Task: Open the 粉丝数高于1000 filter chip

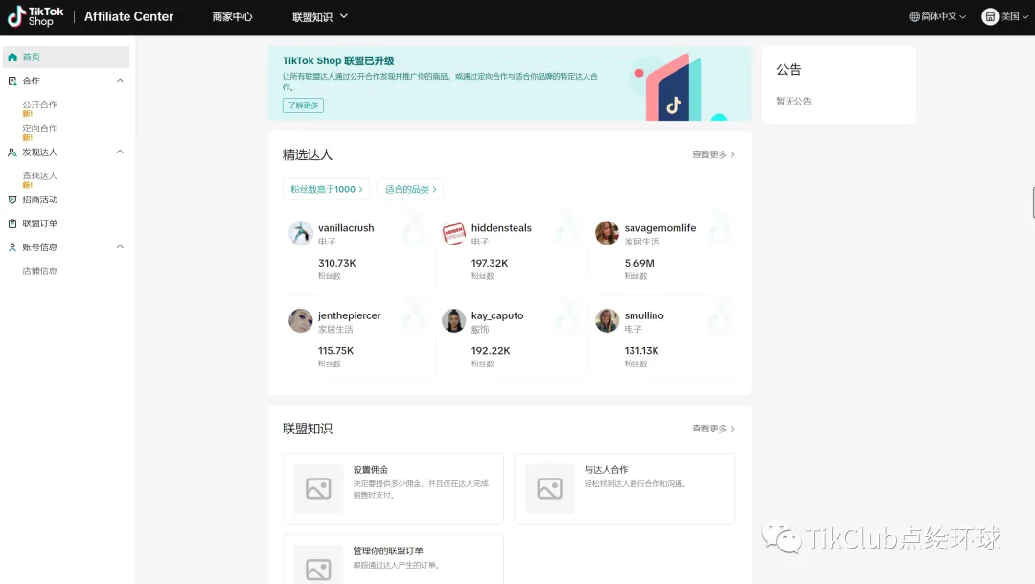Action: pos(326,189)
